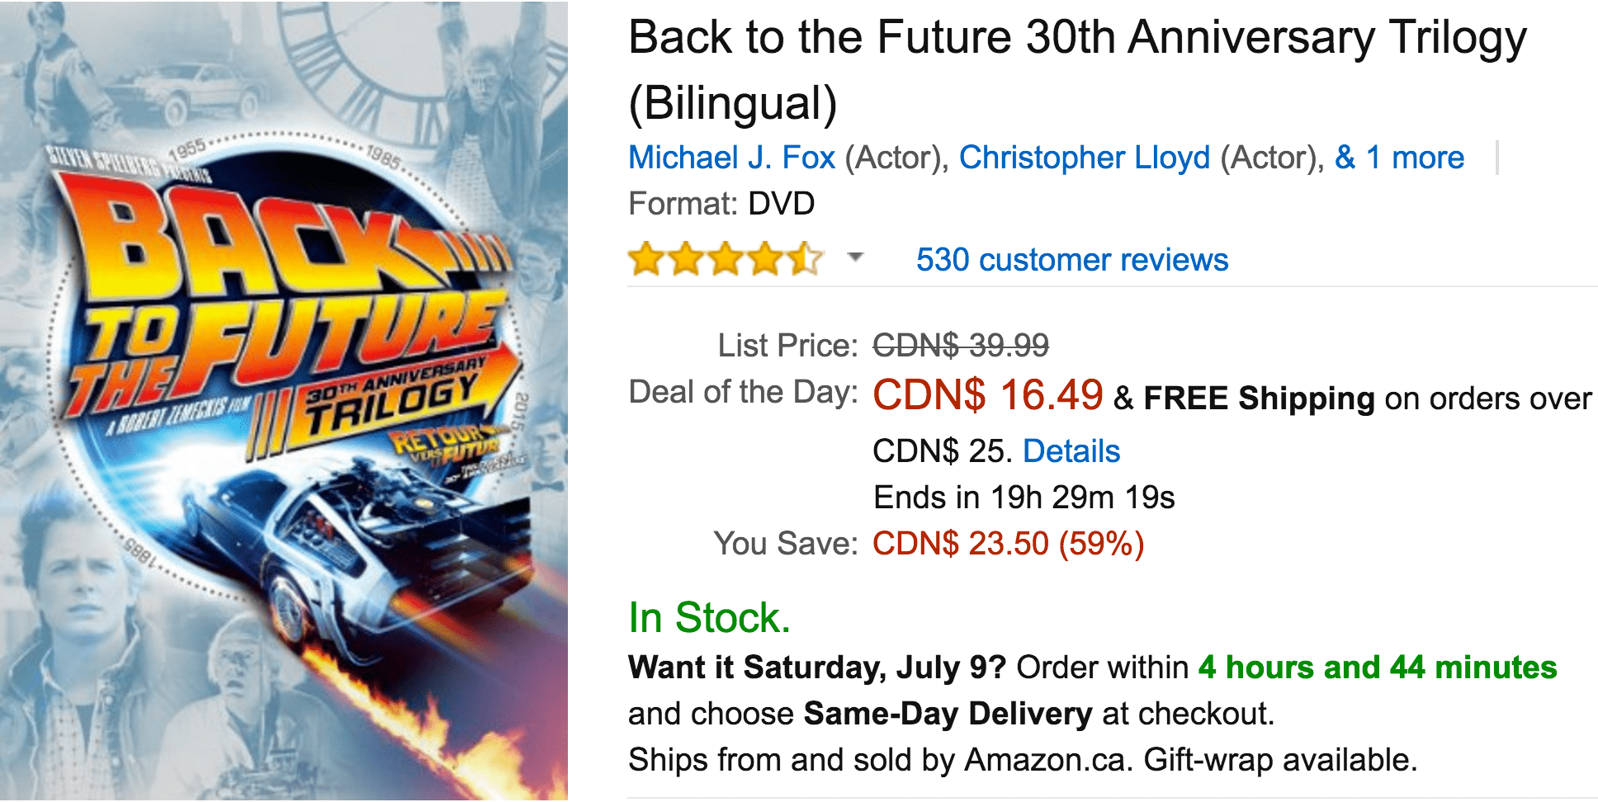
Task: Click the first gold star in rating
Action: tap(648, 259)
